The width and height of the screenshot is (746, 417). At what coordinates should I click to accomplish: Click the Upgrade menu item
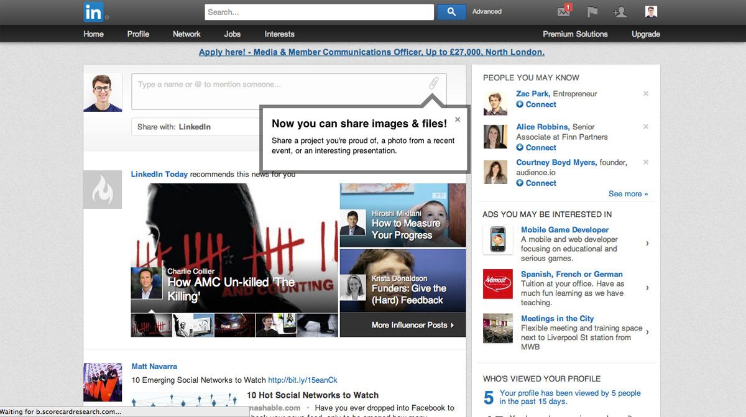(646, 34)
